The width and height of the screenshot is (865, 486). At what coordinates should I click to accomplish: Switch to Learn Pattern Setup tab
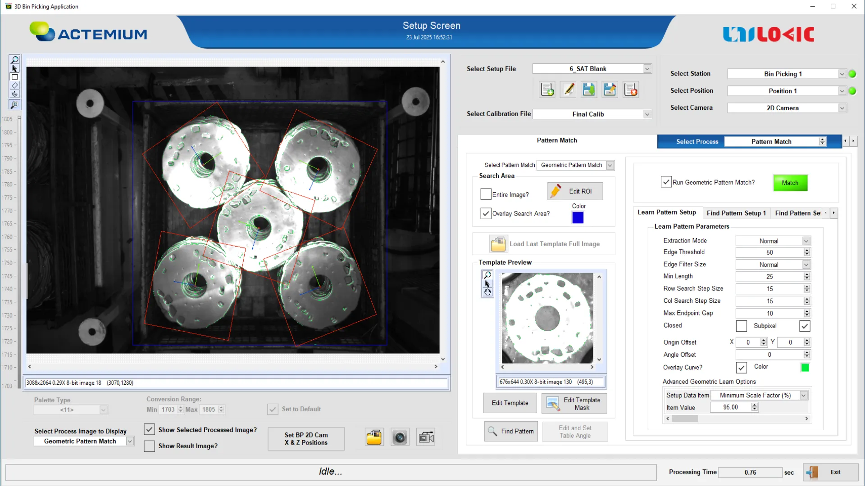(666, 212)
